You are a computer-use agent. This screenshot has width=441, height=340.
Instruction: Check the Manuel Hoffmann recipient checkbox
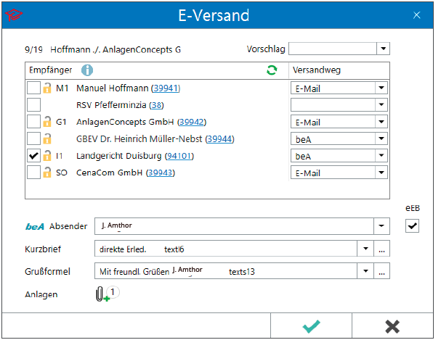[x=33, y=88]
